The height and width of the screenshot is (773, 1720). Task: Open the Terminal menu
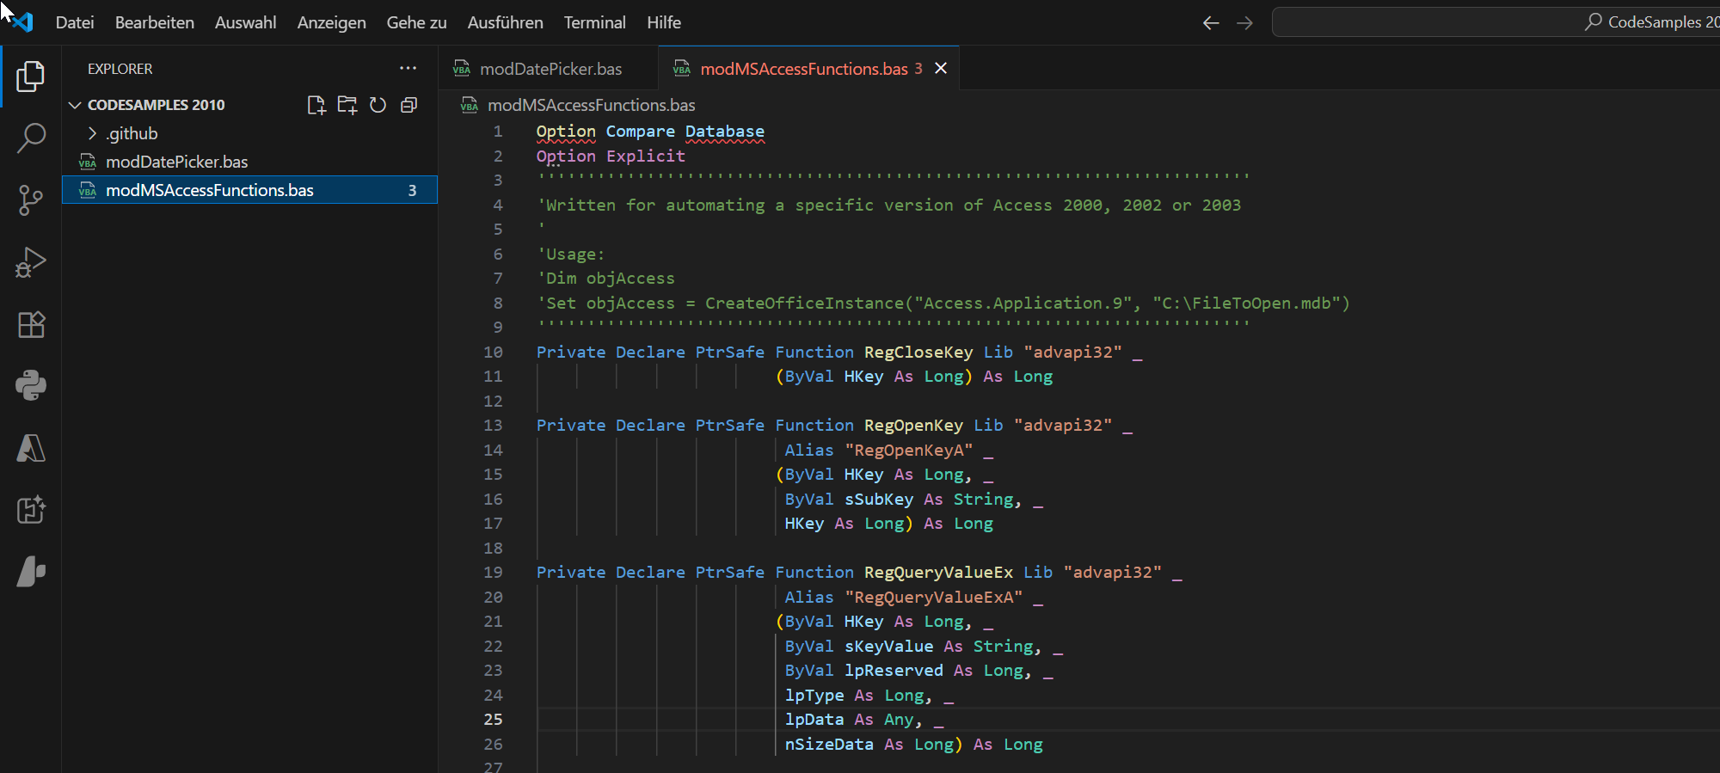[x=594, y=22]
